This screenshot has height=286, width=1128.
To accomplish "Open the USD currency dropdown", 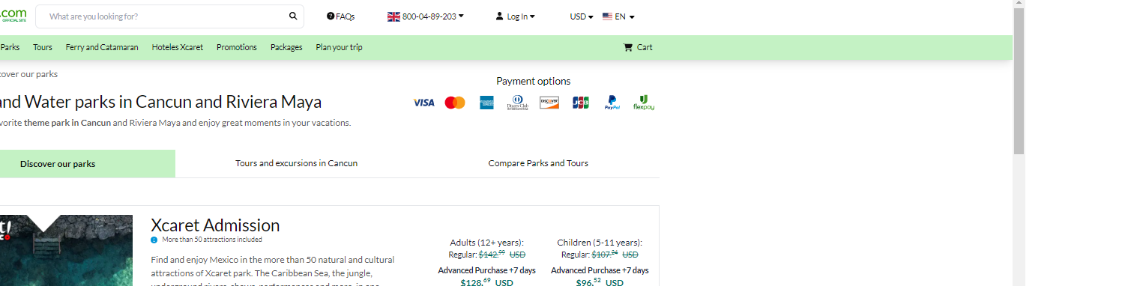I will 582,16.
